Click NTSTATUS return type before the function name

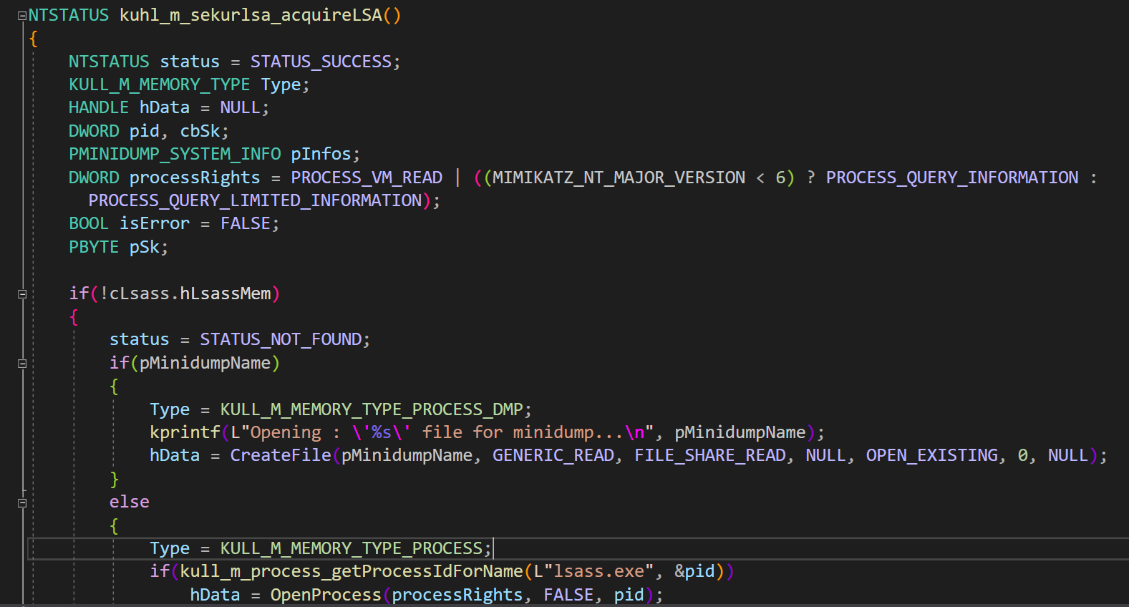[69, 15]
